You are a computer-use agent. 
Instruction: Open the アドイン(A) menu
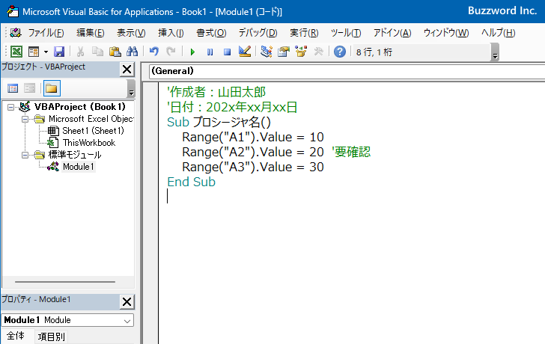pos(392,33)
